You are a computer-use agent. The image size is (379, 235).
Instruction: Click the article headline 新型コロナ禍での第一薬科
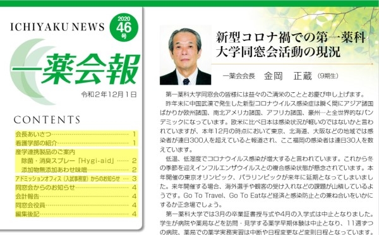pyautogui.click(x=291, y=37)
